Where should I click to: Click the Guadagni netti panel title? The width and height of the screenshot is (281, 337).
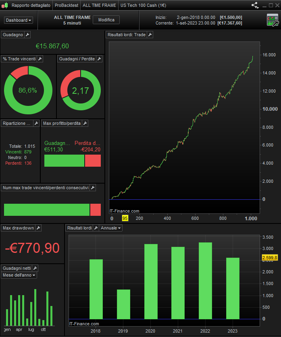[17, 268]
